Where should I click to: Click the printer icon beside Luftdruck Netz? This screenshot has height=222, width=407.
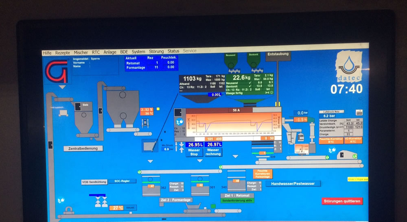click(x=359, y=113)
